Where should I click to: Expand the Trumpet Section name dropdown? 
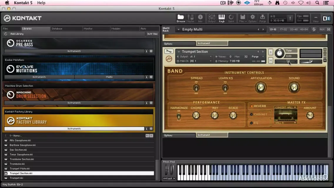[x=179, y=51]
